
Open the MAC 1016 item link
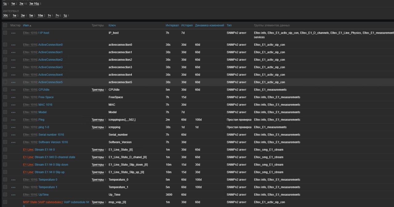coord(45,105)
